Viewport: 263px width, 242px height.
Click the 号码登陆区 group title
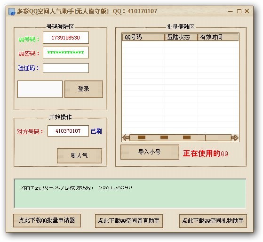coord(60,27)
